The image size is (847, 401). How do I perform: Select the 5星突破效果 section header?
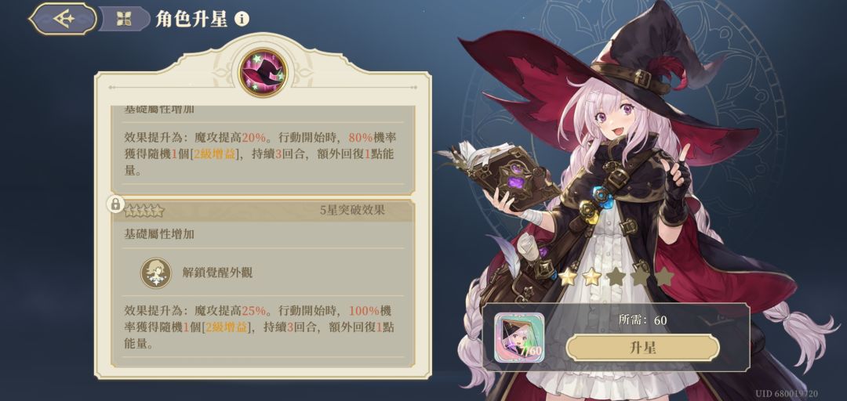tap(352, 211)
